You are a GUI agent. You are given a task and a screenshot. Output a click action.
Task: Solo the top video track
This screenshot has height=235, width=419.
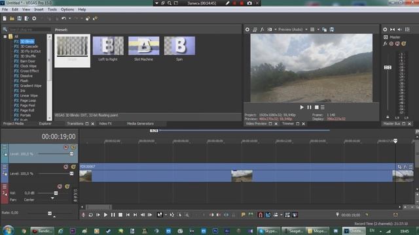click(73, 148)
